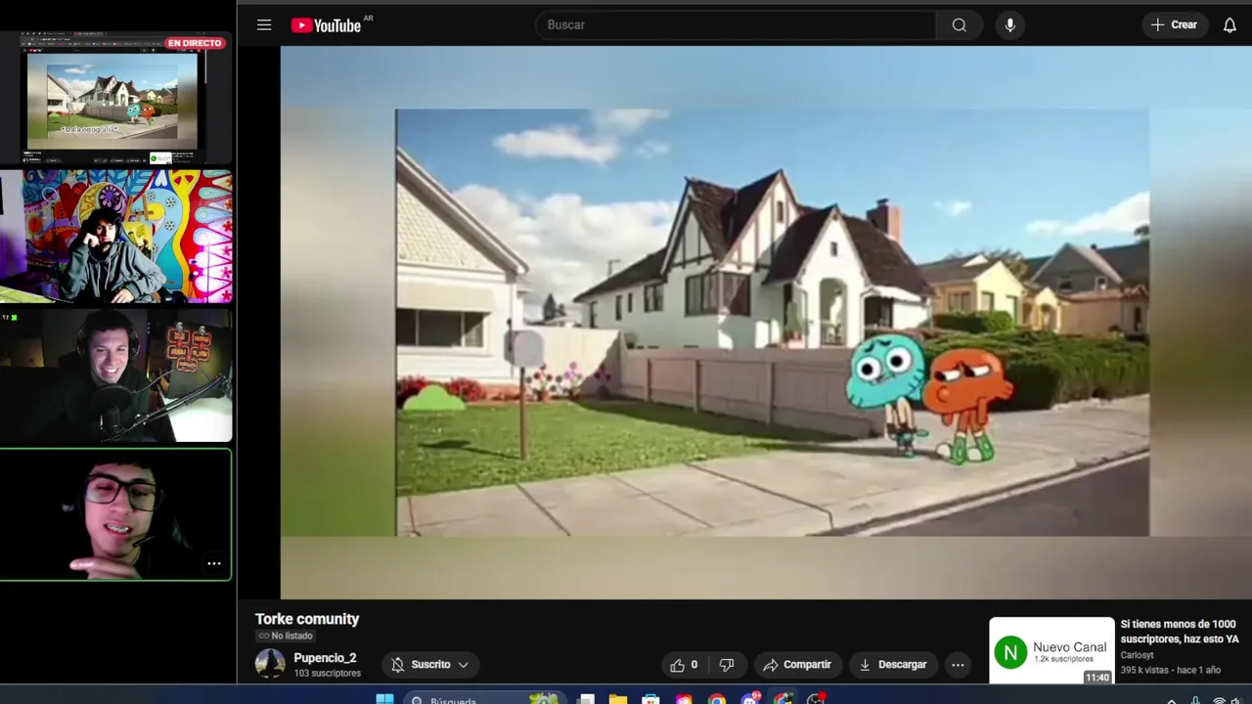
Task: Share the video using Compartir
Action: click(x=797, y=665)
